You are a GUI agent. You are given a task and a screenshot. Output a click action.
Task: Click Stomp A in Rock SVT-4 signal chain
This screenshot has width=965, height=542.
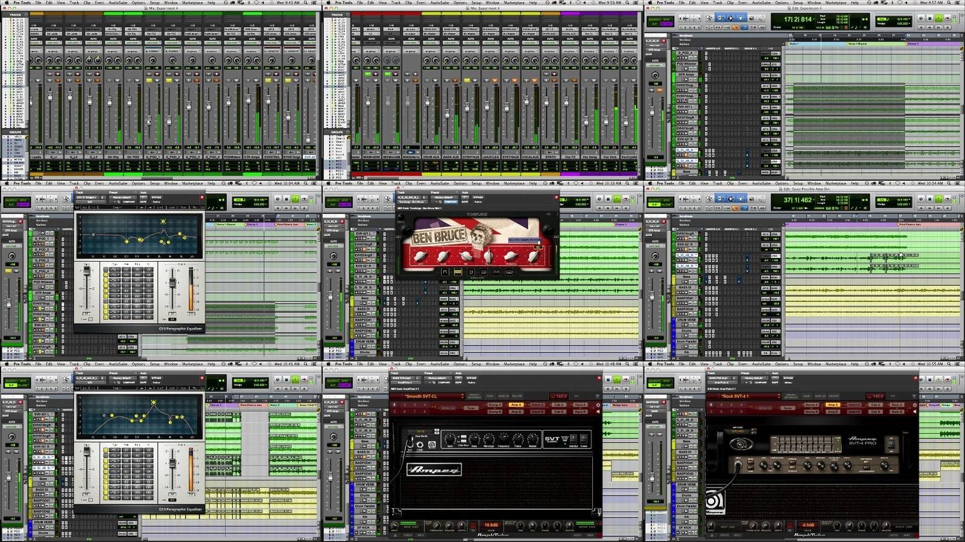click(811, 405)
